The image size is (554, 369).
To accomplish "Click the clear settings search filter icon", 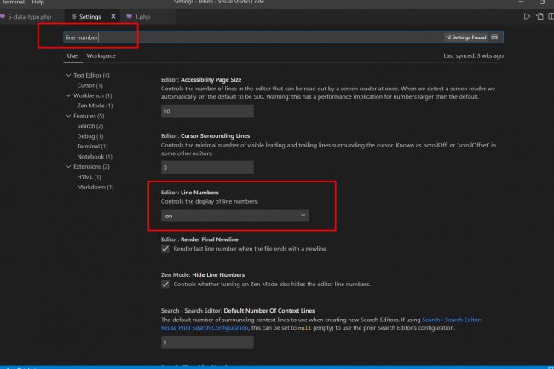I will pos(495,37).
